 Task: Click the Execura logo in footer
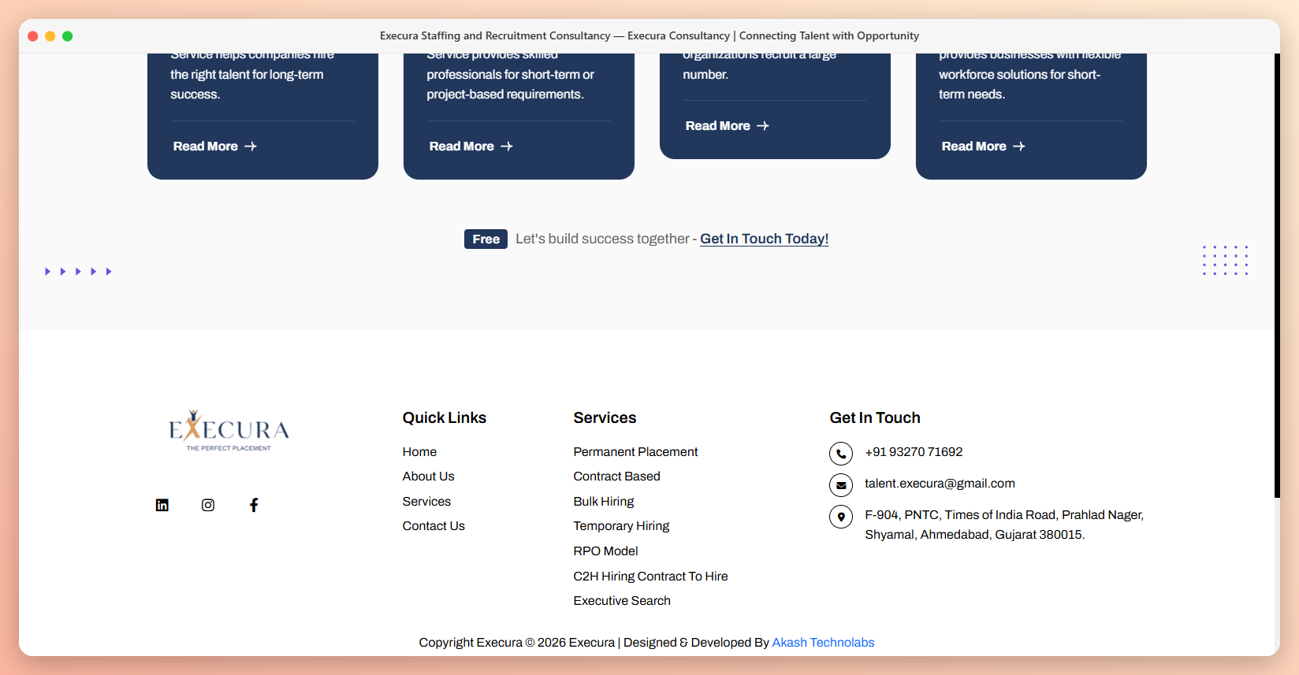click(229, 431)
